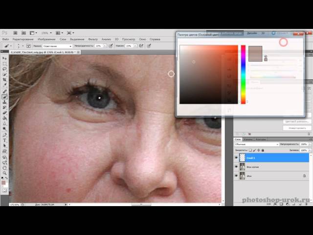
Task: Launch Bridge from the application bar
Action: [15, 33]
